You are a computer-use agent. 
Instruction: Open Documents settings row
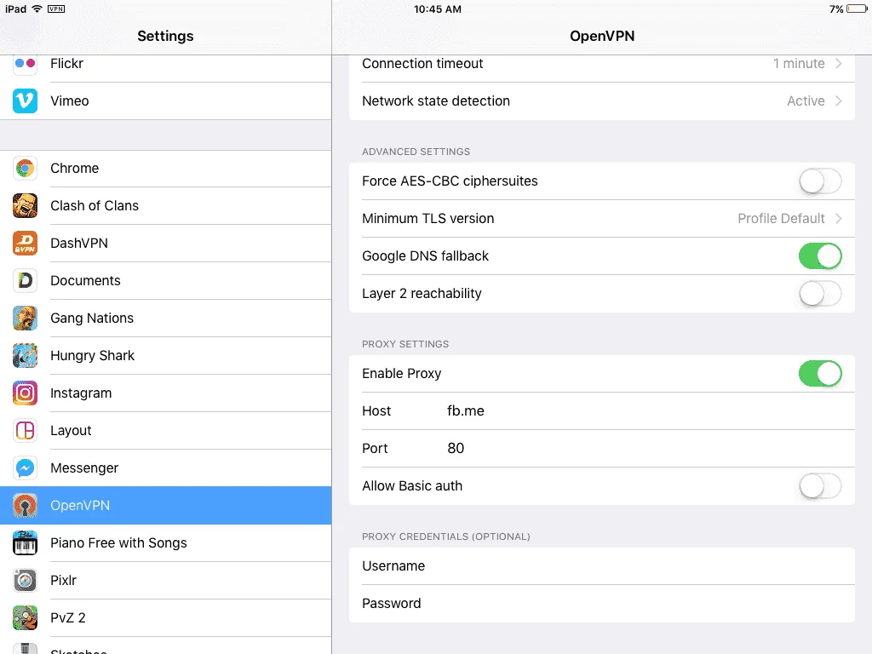pyautogui.click(x=166, y=280)
